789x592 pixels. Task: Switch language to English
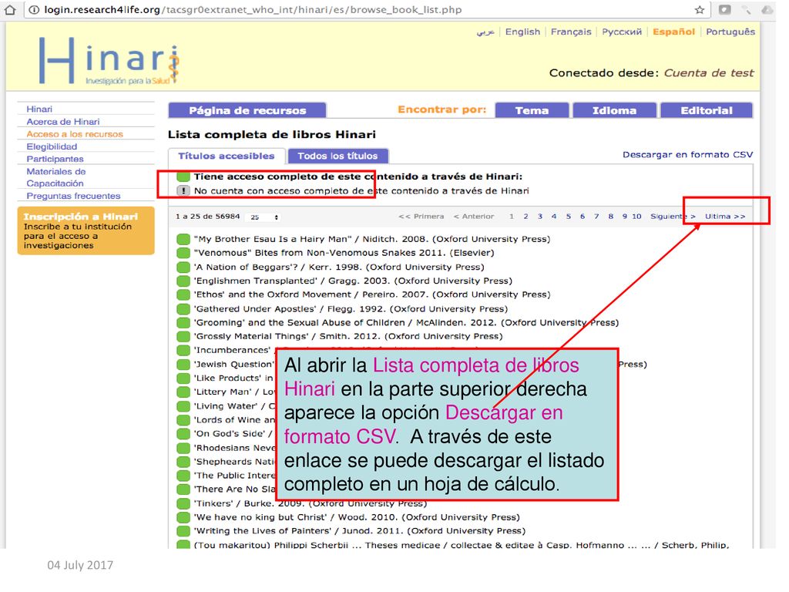tap(522, 32)
